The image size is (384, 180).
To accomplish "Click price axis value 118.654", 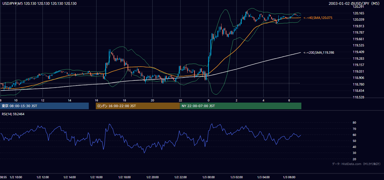I will (358, 91).
